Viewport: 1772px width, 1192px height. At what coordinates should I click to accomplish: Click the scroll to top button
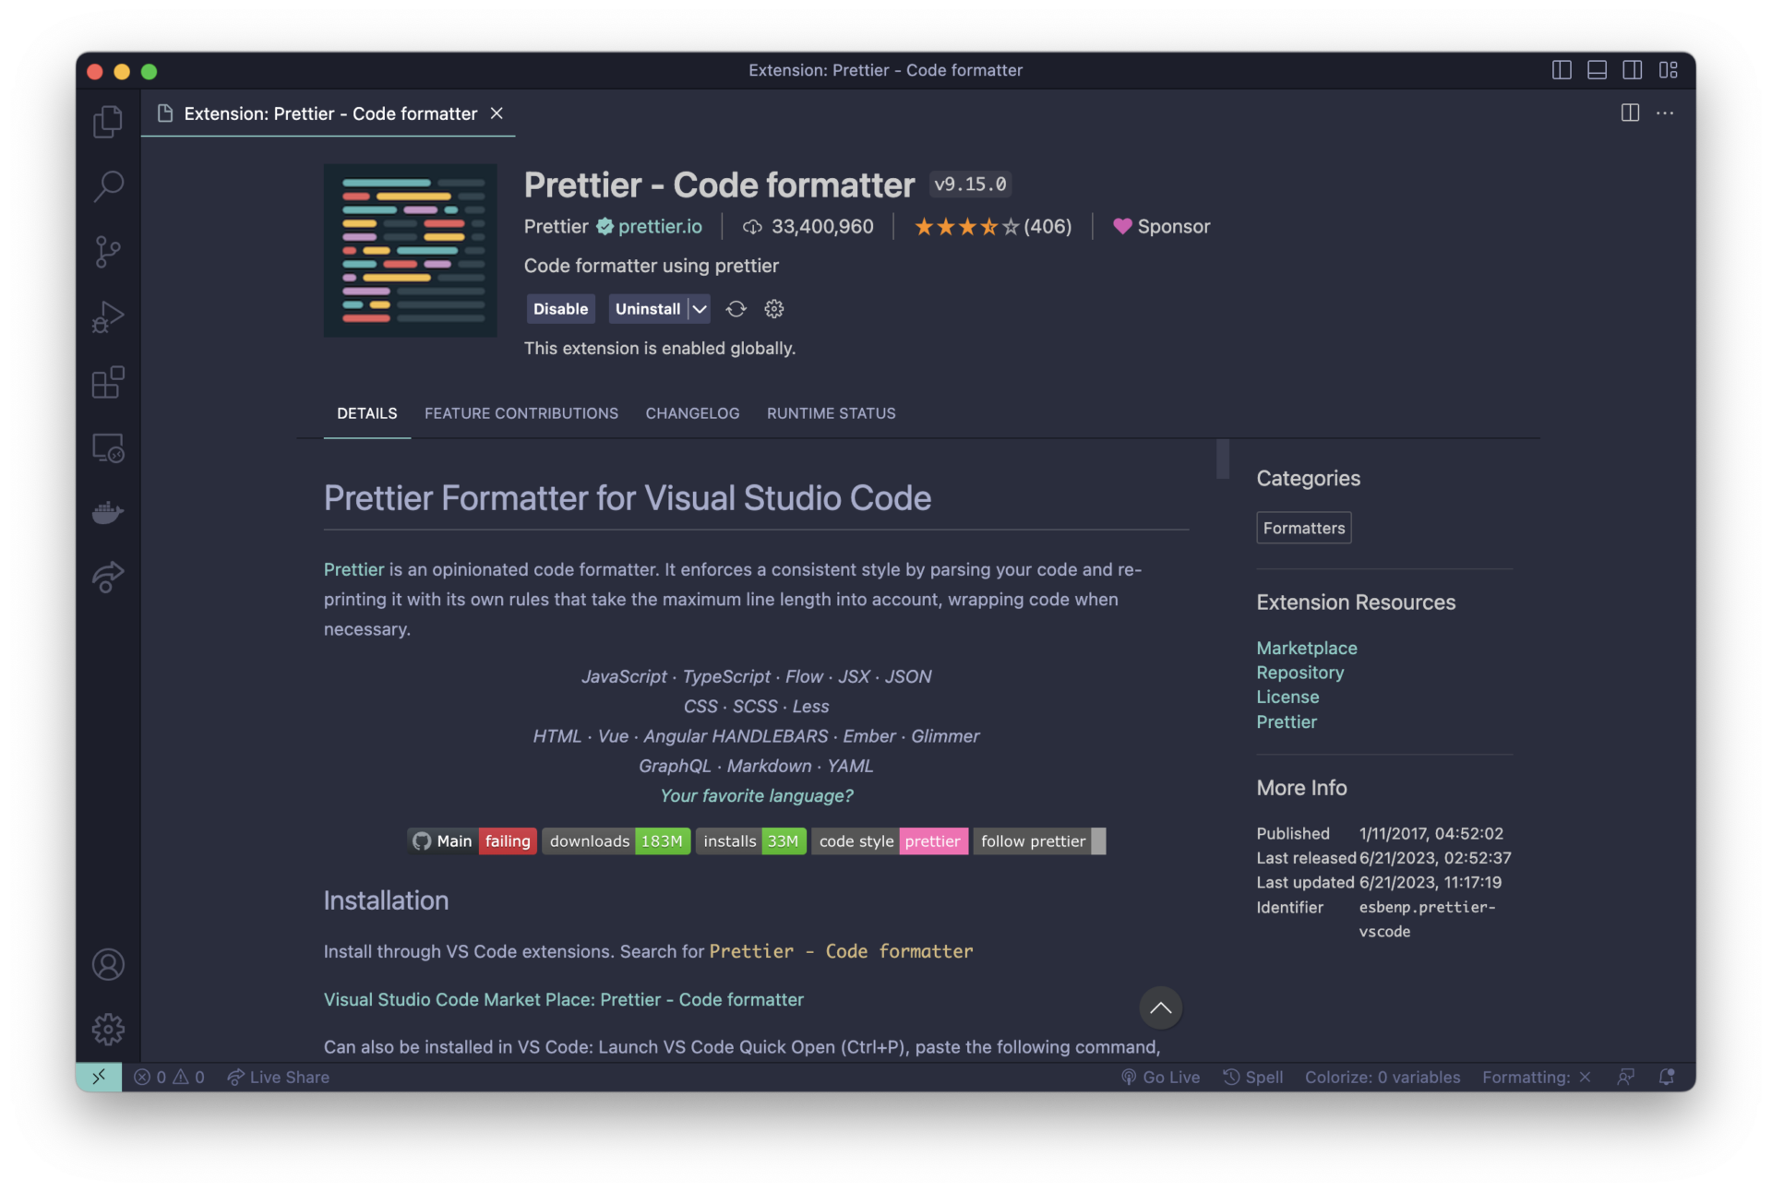[1161, 1007]
